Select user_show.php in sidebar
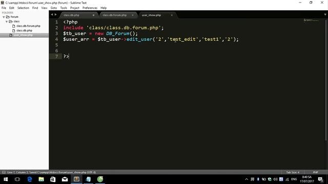The image size is (328, 184). tap(23, 35)
